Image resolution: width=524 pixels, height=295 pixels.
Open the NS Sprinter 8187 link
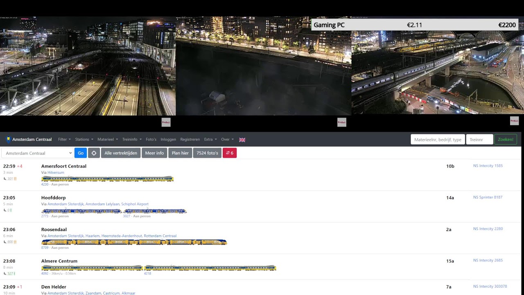[488, 197]
